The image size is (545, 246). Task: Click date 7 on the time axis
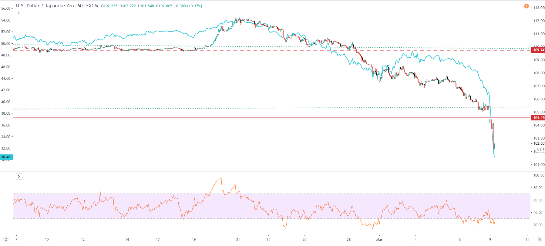coord(16,240)
